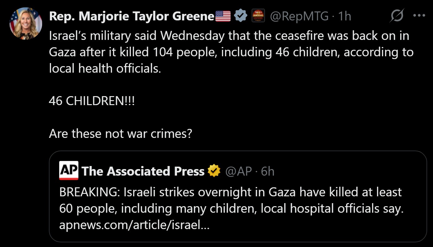
Task: Click the American flag emoji by the name
Action: [x=223, y=16]
